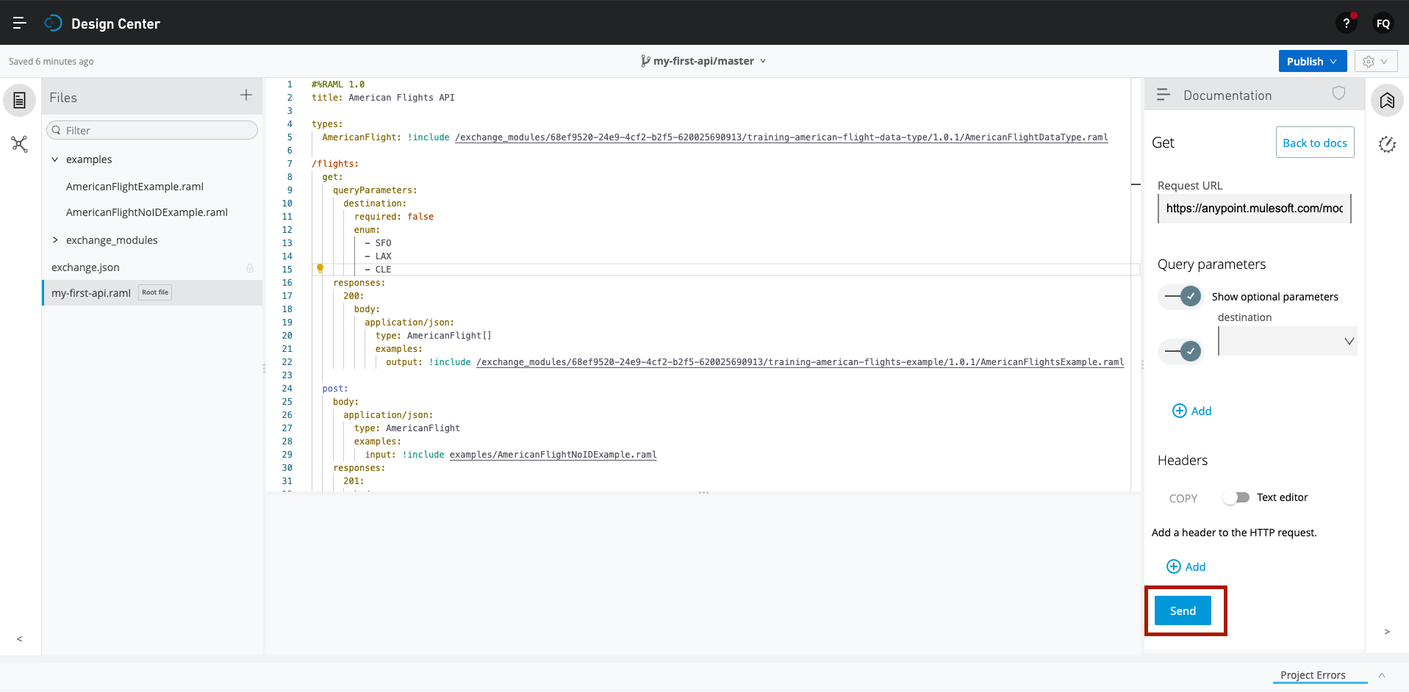Open the Project Errors tab

[x=1313, y=675]
